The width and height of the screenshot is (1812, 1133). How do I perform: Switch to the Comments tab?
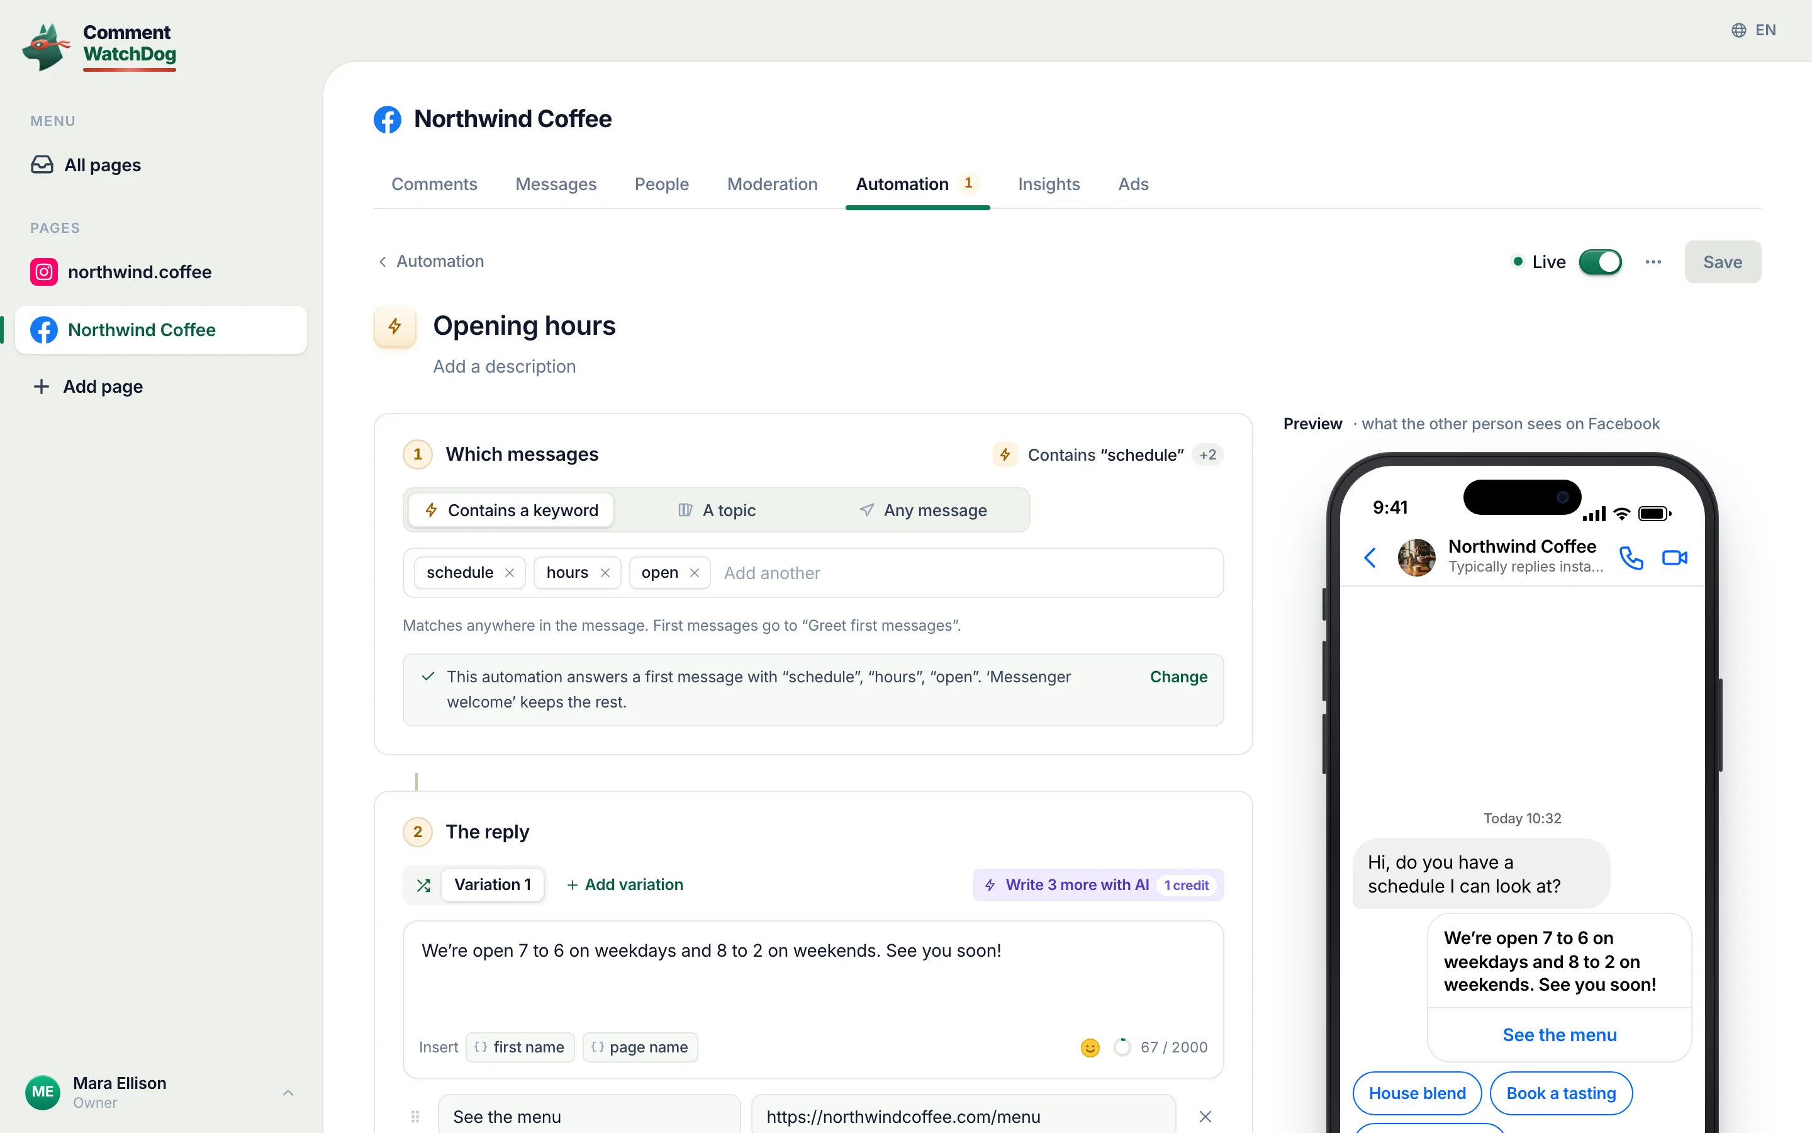point(434,184)
